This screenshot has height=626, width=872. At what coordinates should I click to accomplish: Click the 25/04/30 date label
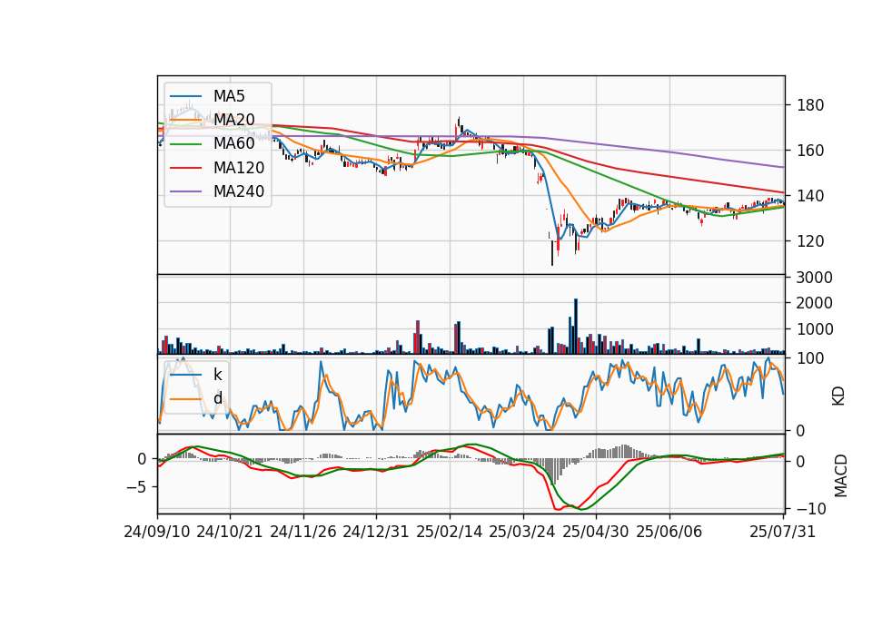(x=596, y=532)
